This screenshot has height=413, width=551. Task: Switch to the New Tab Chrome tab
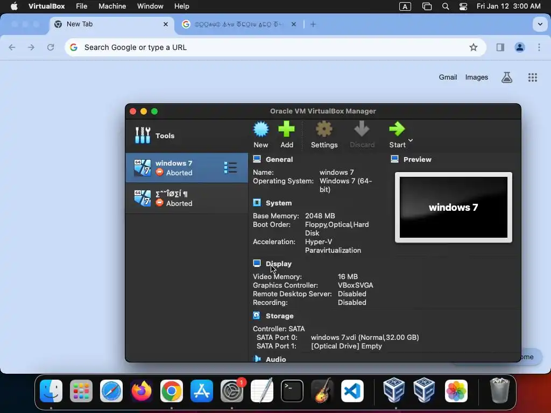(111, 24)
